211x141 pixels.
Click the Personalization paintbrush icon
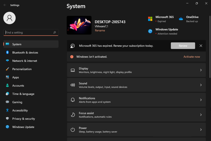point(7,69)
